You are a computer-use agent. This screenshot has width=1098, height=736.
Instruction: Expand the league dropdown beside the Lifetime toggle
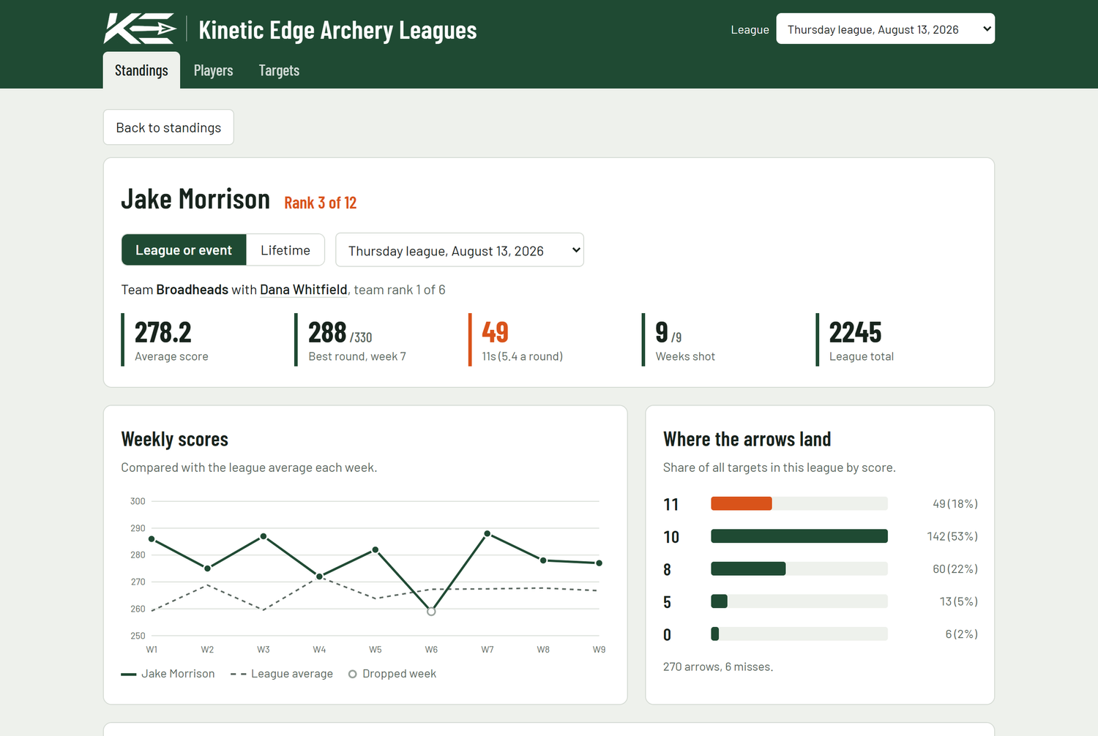coord(459,250)
